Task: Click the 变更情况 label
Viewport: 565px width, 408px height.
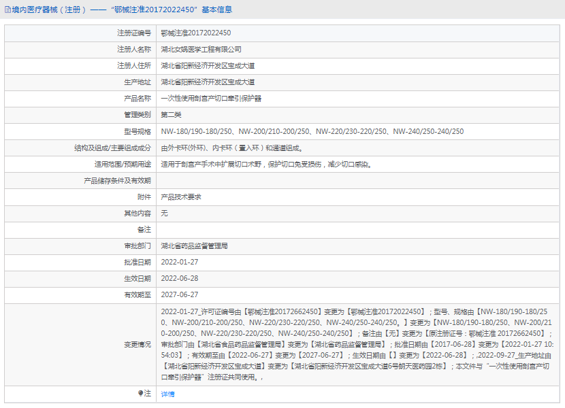Action: 138,345
